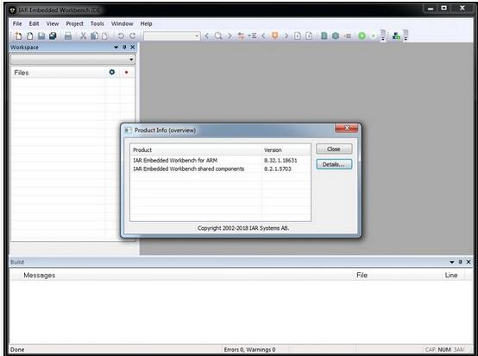Toggle the orange bookmark icon

point(275,36)
